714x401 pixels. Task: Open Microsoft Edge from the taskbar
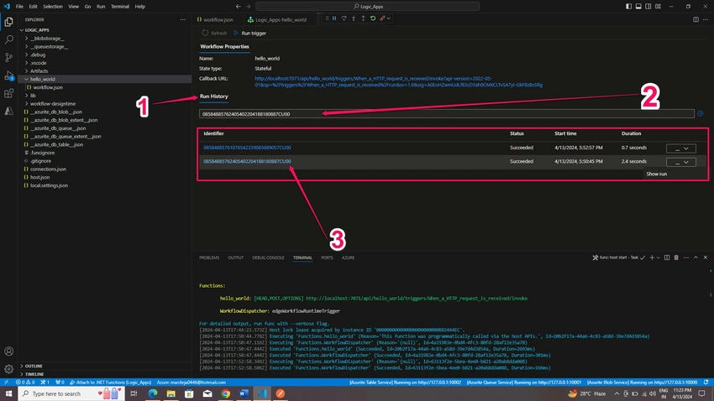click(x=153, y=393)
